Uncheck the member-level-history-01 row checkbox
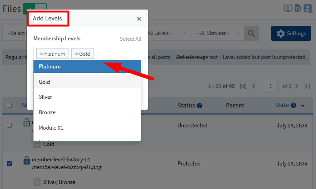The width and height of the screenshot is (316, 189). click(9, 163)
